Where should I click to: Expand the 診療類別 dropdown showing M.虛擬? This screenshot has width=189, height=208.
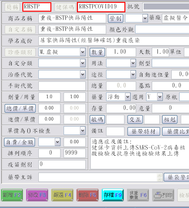point(83,52)
